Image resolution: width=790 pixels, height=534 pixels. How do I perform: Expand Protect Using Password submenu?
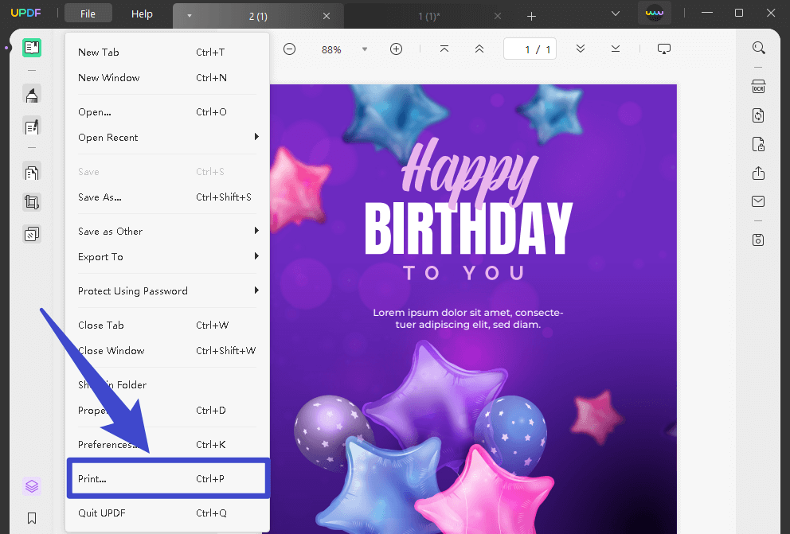point(167,291)
